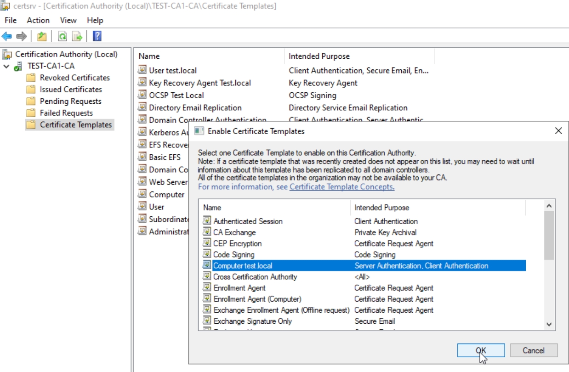The width and height of the screenshot is (569, 372).
Task: Open the Certificate Template Concepts link
Action: click(342, 187)
